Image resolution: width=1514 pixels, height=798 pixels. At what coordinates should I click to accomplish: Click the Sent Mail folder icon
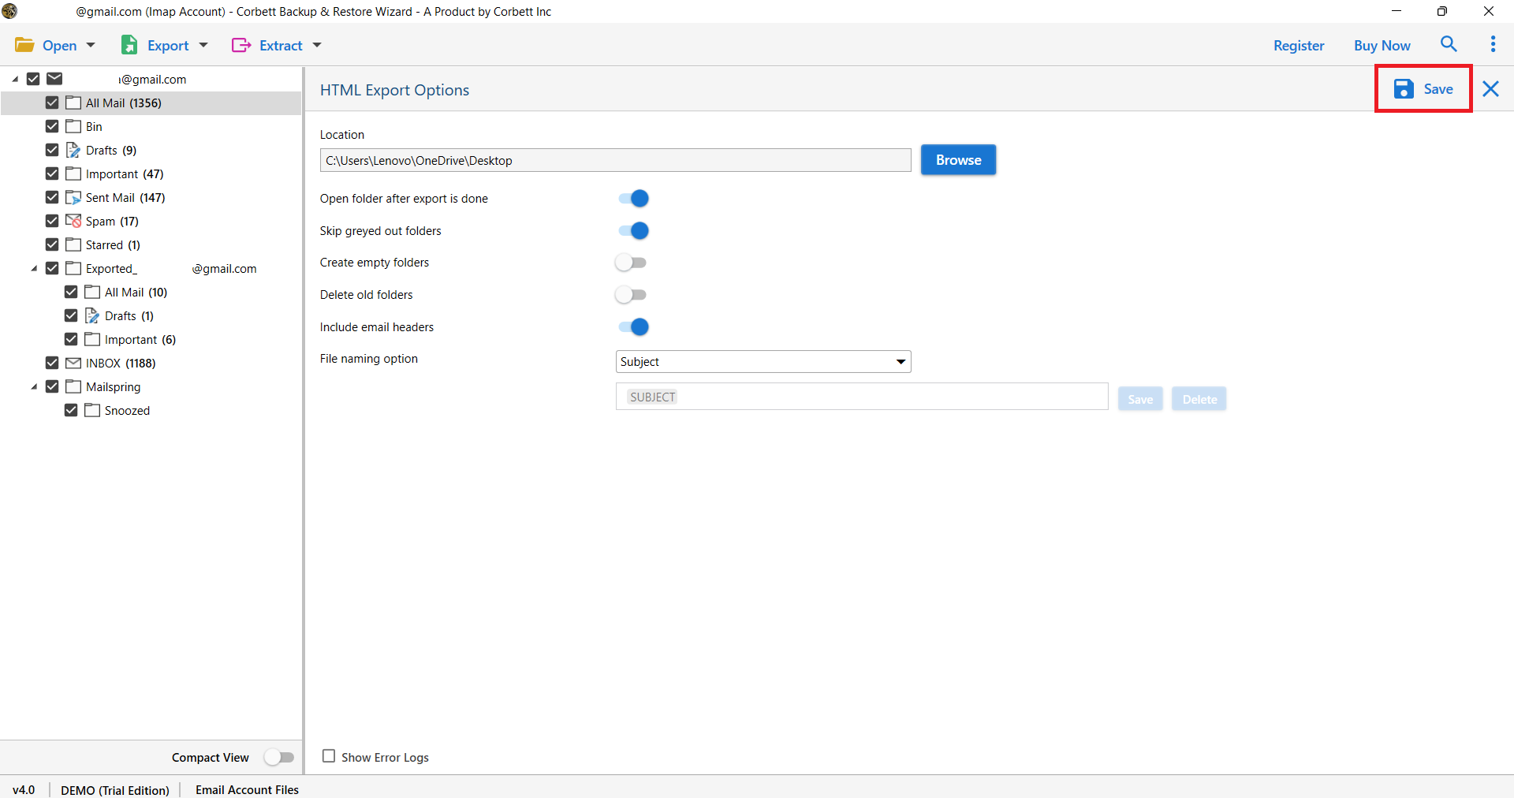tap(73, 197)
